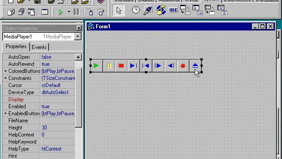
Task: Click the Next track button on the media player
Action: pyautogui.click(x=134, y=66)
